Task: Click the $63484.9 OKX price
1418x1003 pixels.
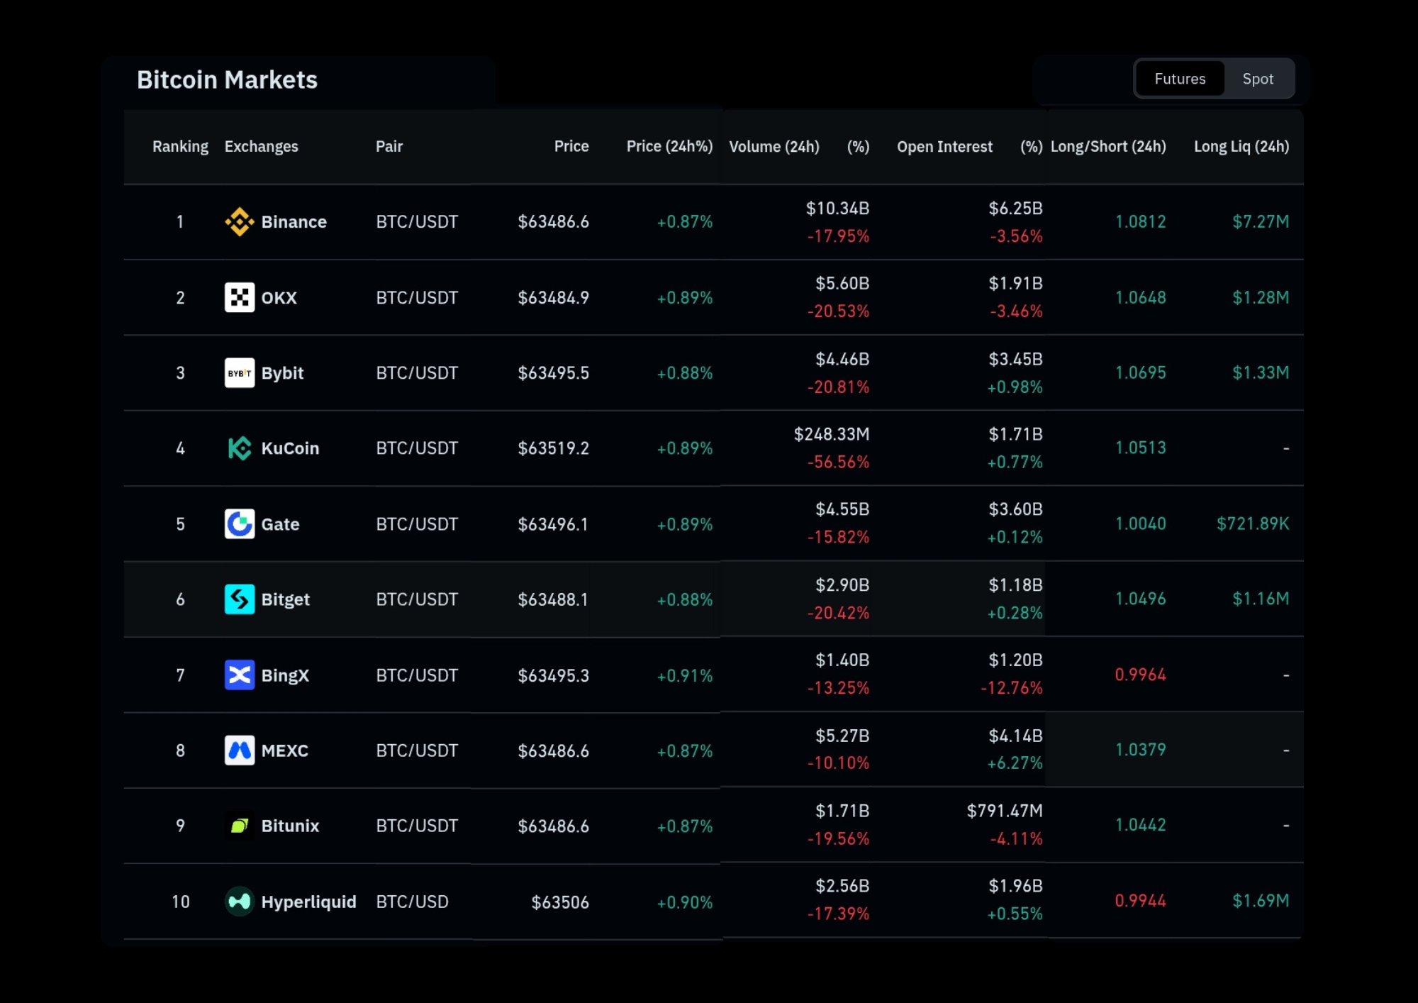Action: (x=553, y=298)
